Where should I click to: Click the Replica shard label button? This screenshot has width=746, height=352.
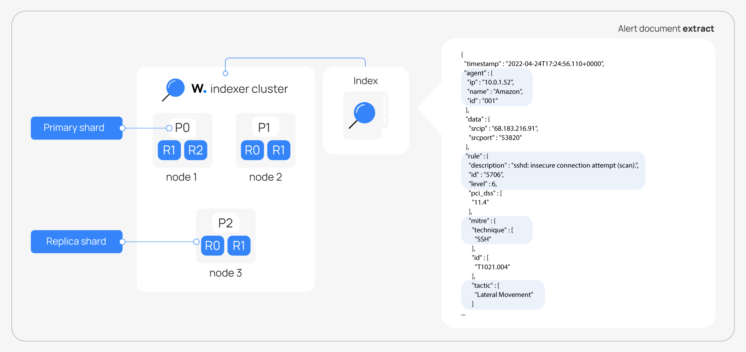(x=76, y=241)
